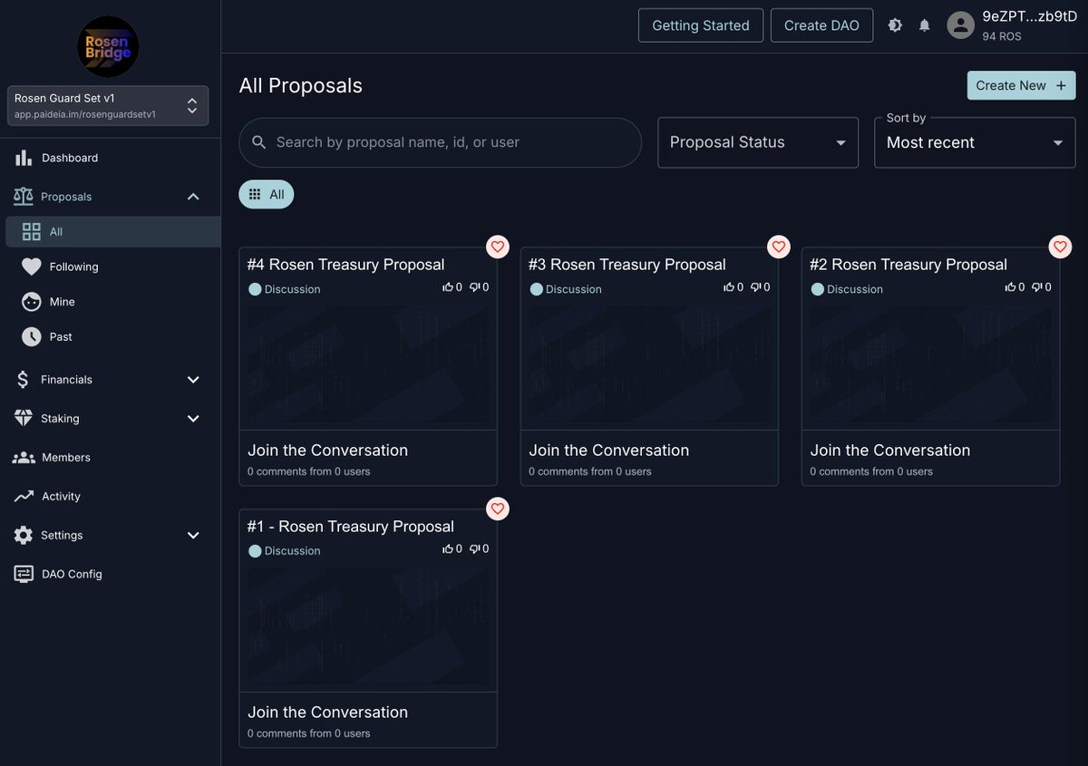The width and height of the screenshot is (1088, 766).
Task: Join the Conversation on proposal #1
Action: [328, 713]
